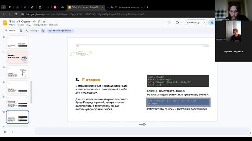The image size is (252, 141).
Task: Select the top participant video tile
Action: (x=233, y=10)
